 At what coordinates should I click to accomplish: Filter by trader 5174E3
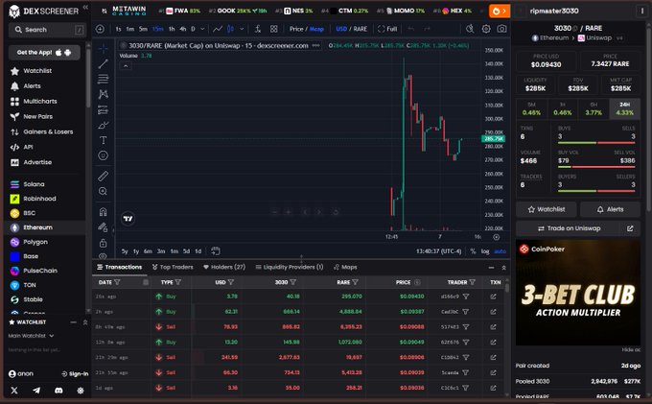[x=466, y=327]
